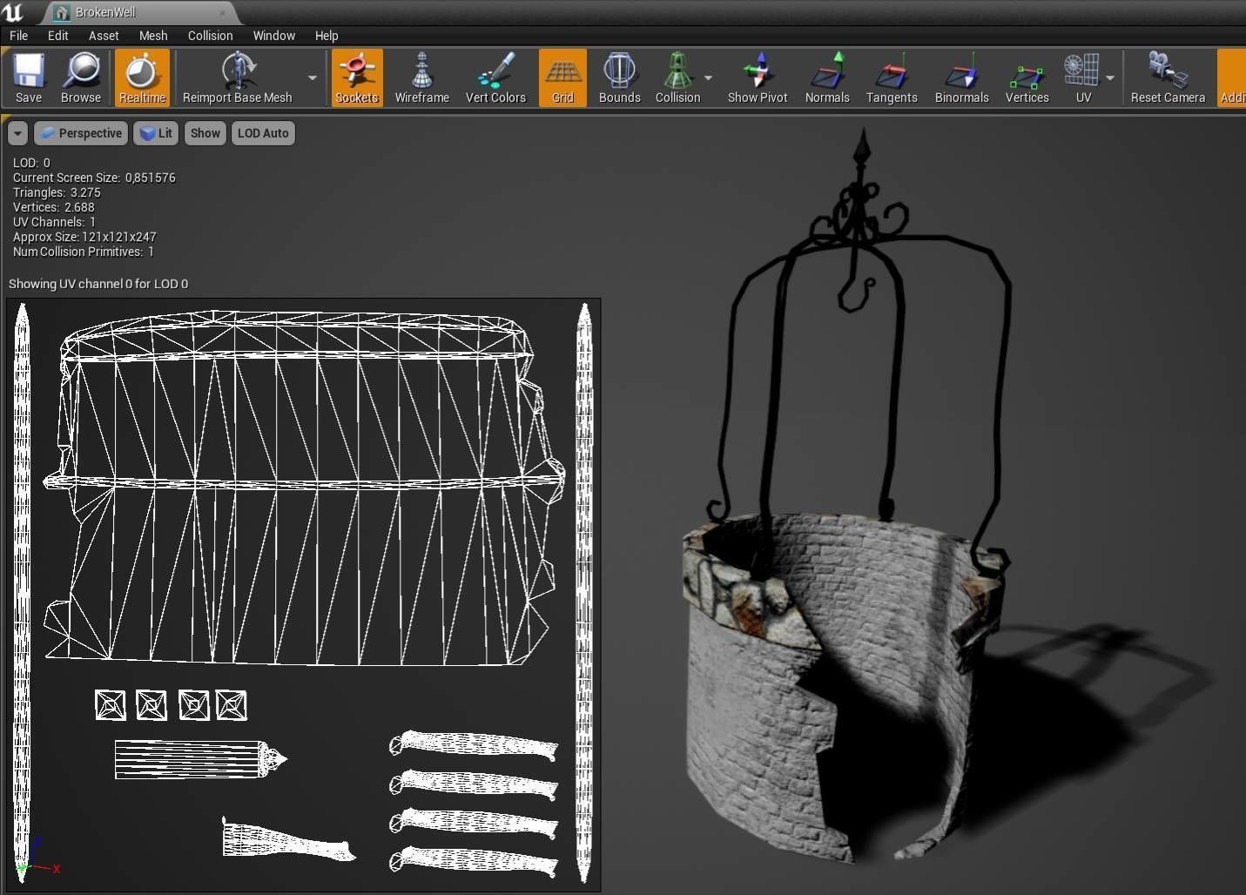Expand the Reimport Base Mesh dropdown arrow
Screen dimensions: 1246x895
click(x=312, y=77)
